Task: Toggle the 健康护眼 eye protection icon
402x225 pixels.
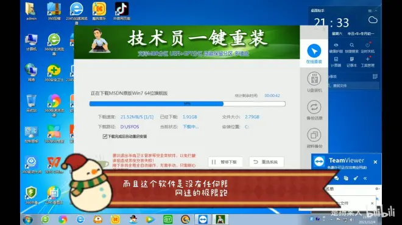Action: [336, 45]
